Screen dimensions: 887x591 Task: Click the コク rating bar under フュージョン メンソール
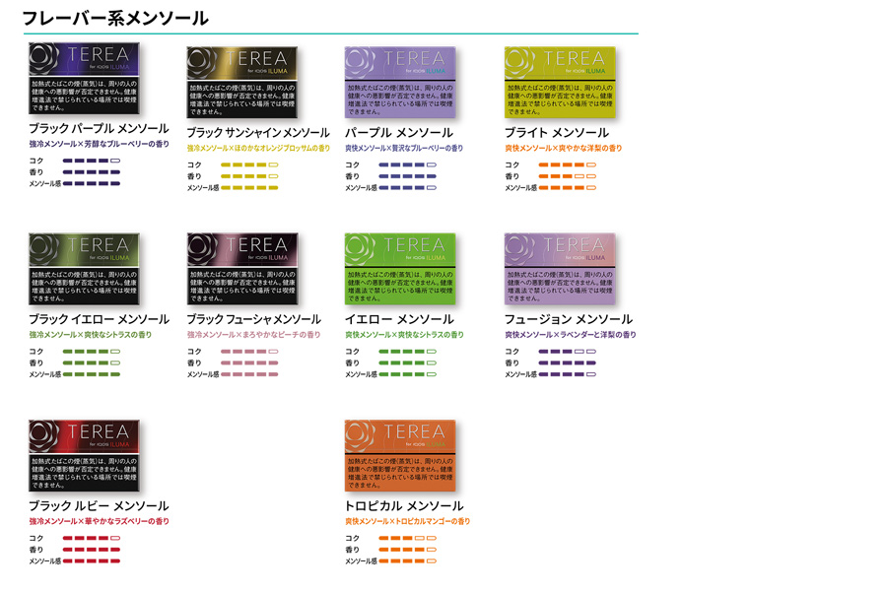coord(568,352)
